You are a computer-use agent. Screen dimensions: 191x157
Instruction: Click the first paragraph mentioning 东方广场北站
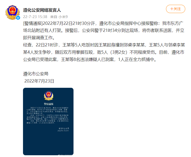(x=104, y=30)
